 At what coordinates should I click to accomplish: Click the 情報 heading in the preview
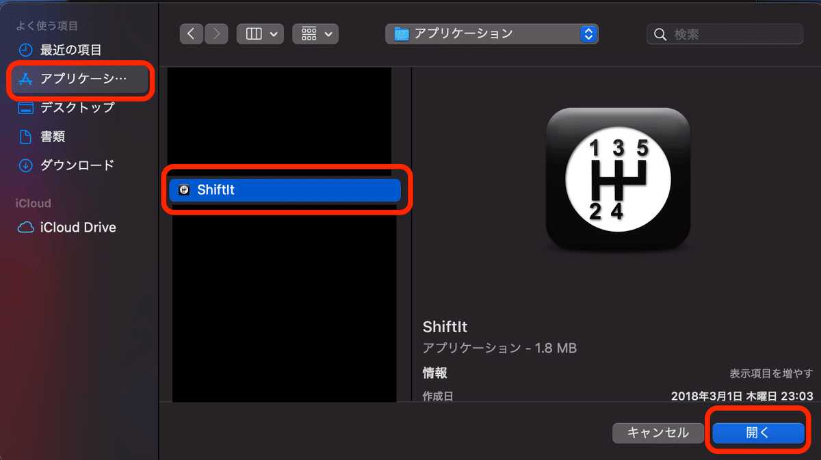click(435, 373)
